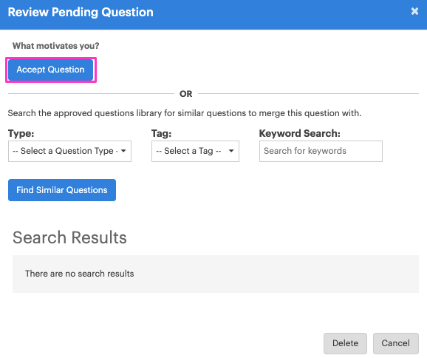
Task: Click the Search Results heading
Action: tap(69, 237)
